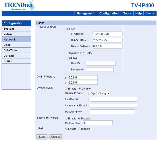Image resolution: width=158 pixels, height=141 pixels.
Task: Open the Help menu
Action: 138,13
